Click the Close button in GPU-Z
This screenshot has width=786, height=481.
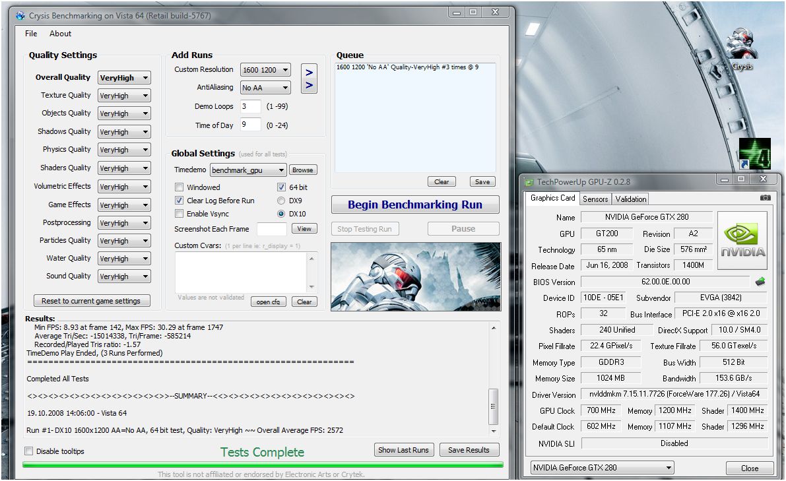pos(750,468)
